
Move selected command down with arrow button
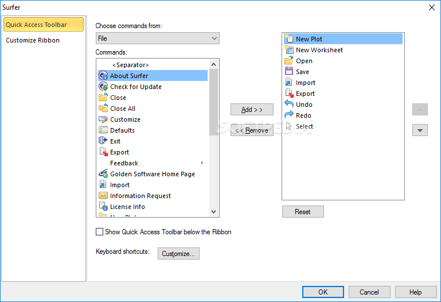(x=420, y=130)
